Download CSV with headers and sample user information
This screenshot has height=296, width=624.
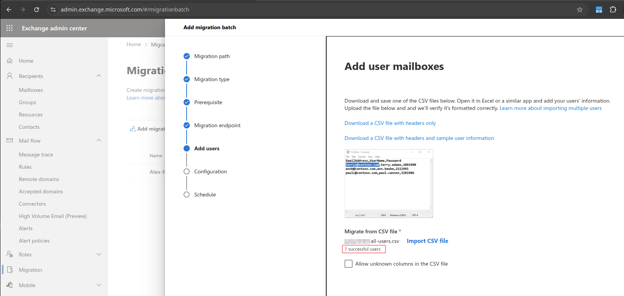pyautogui.click(x=419, y=138)
